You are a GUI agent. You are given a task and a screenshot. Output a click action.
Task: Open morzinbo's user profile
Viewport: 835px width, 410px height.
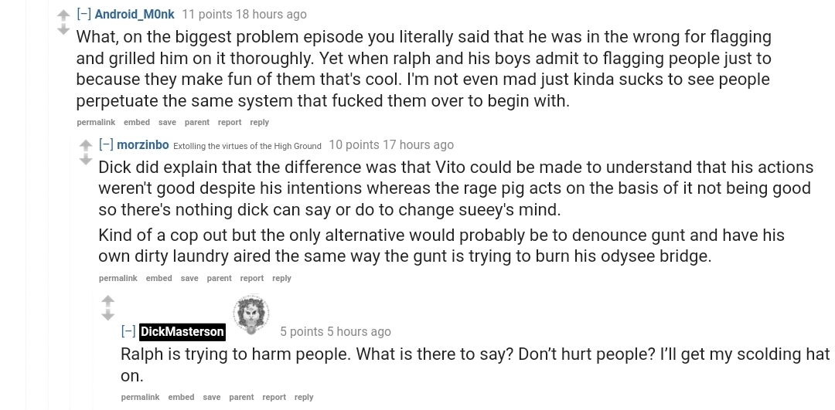[x=143, y=144]
